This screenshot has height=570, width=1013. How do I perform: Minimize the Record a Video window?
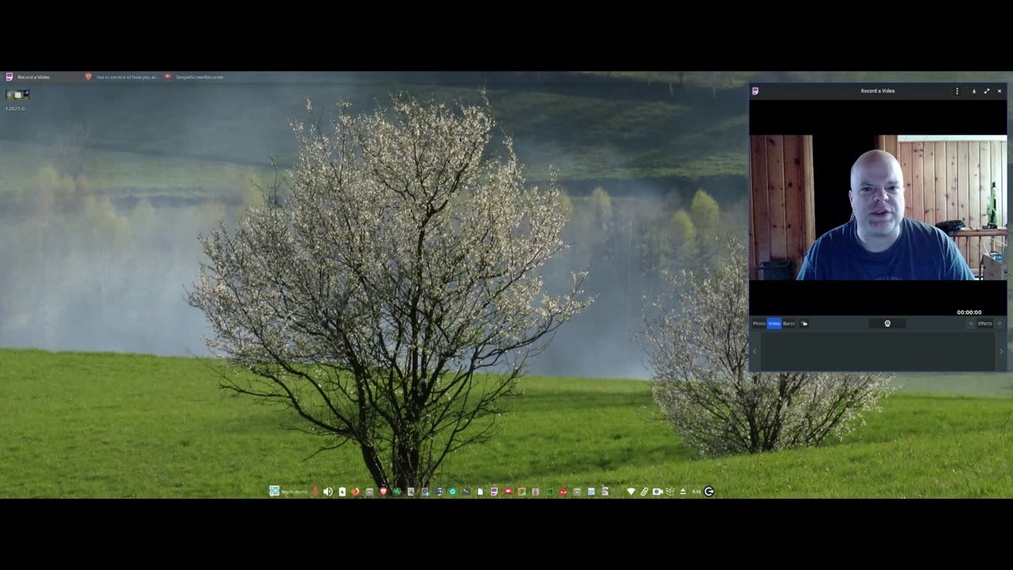click(x=973, y=91)
